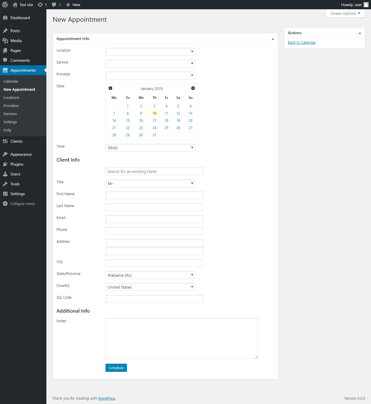Screen dimensions: 371x404
Task: Click the Tools wrench icon
Action: (x=5, y=184)
